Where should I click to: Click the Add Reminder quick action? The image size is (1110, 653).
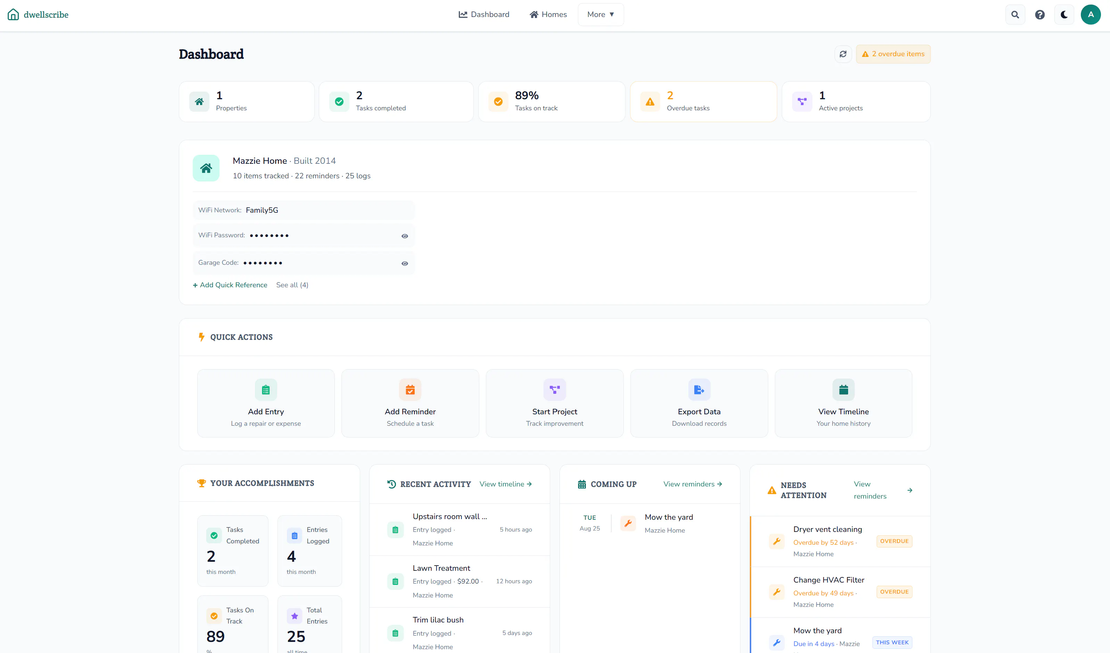(x=410, y=403)
